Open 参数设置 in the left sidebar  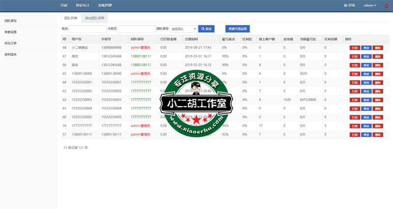(11, 32)
